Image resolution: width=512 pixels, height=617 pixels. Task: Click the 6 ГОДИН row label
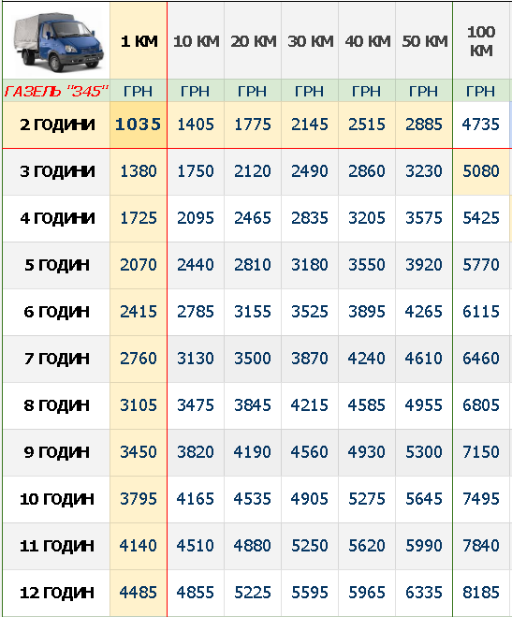click(x=56, y=312)
